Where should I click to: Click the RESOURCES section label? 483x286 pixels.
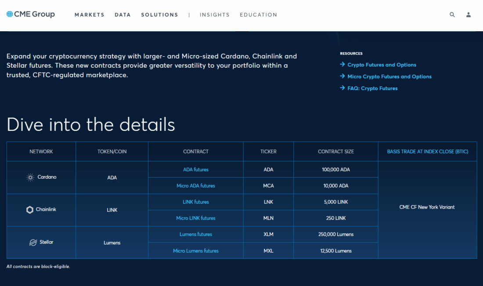(x=351, y=54)
